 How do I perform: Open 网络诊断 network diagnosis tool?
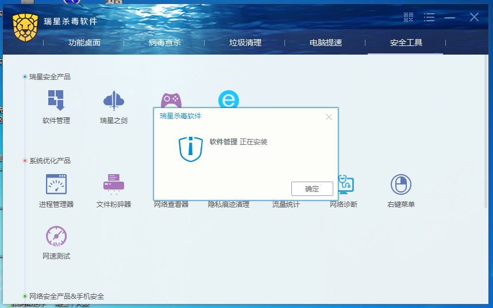pos(346,184)
